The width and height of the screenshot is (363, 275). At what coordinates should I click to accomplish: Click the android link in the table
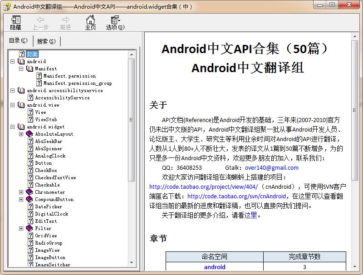215,267
